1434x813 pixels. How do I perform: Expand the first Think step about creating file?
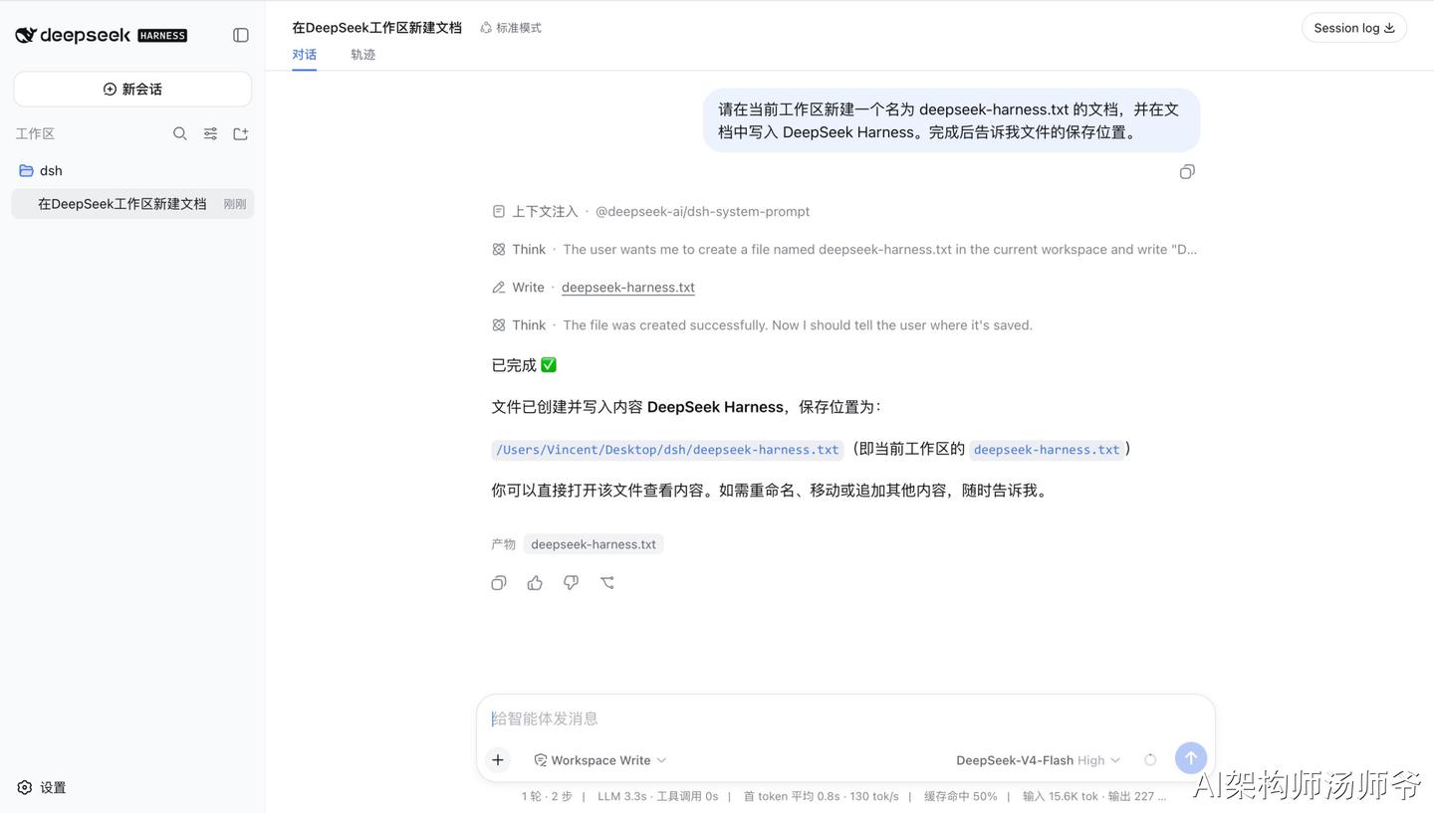click(844, 249)
